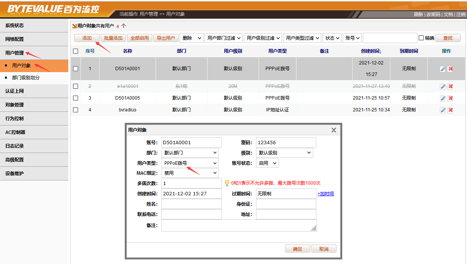Open the 账号状态 dropdown showing 启用

click(267, 163)
